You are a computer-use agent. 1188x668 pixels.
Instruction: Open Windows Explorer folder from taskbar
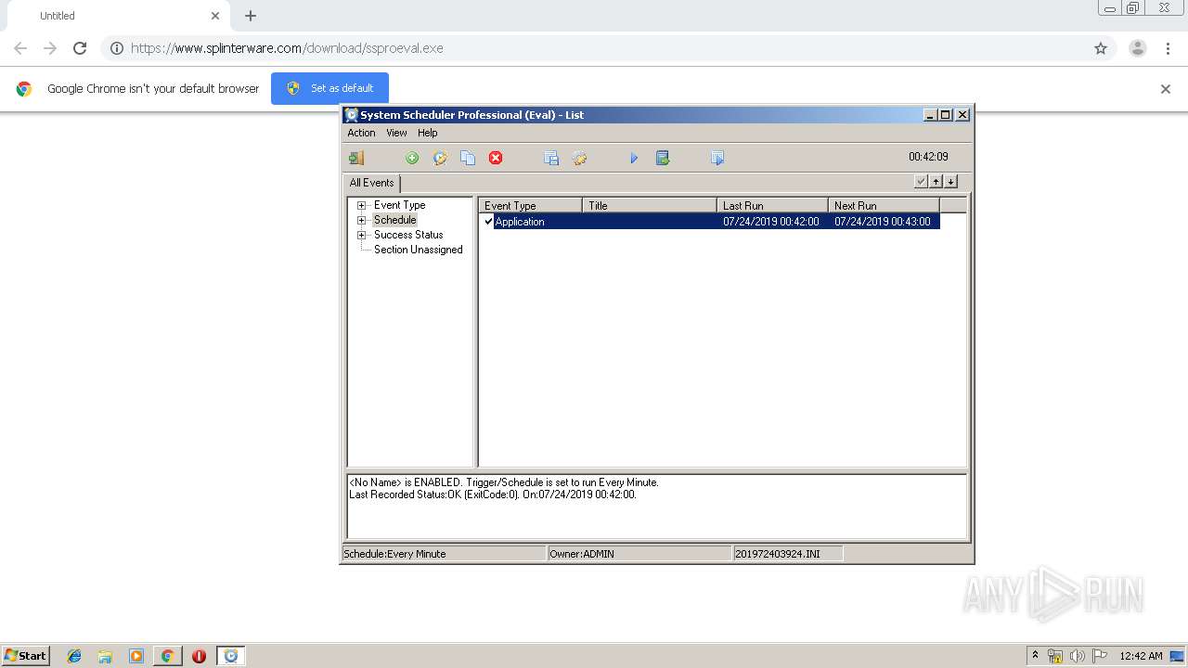pyautogui.click(x=105, y=656)
